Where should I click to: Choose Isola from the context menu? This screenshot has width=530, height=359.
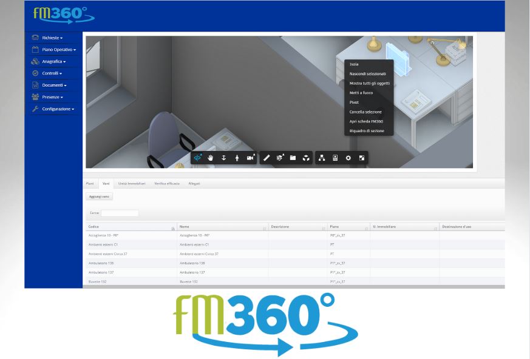(354, 64)
